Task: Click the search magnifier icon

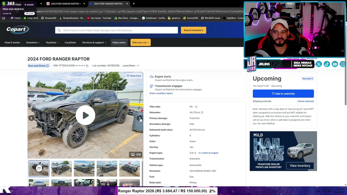Action: pos(59,30)
